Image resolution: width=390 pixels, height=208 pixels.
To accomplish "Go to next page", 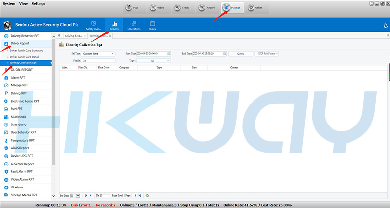I will click(x=136, y=196).
